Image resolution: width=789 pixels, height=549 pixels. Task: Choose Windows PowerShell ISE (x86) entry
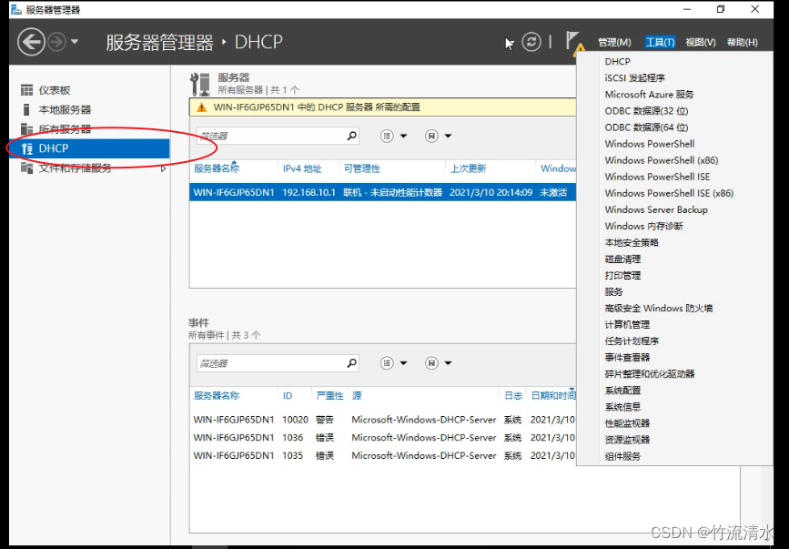tap(669, 193)
